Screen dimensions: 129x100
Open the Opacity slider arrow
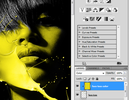(x=125, y=73)
